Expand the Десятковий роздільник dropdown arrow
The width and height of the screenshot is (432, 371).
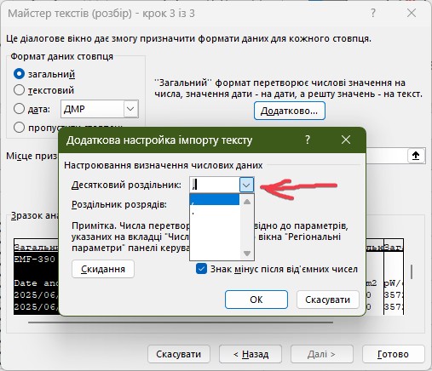pyautogui.click(x=246, y=185)
